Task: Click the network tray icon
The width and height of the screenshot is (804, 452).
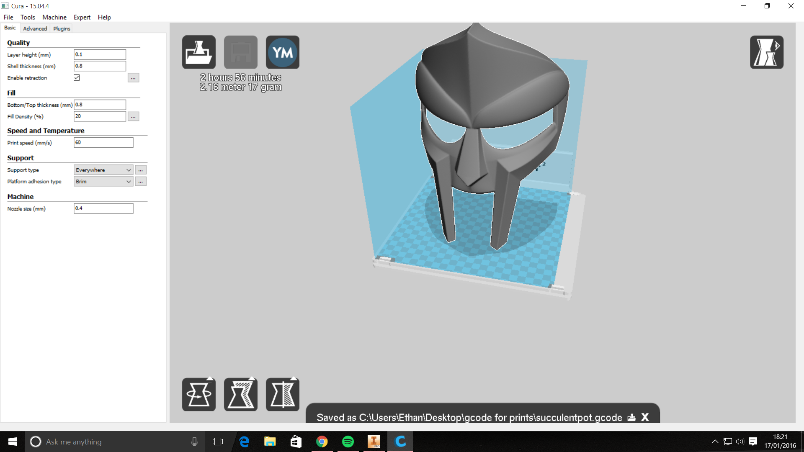Action: point(728,442)
